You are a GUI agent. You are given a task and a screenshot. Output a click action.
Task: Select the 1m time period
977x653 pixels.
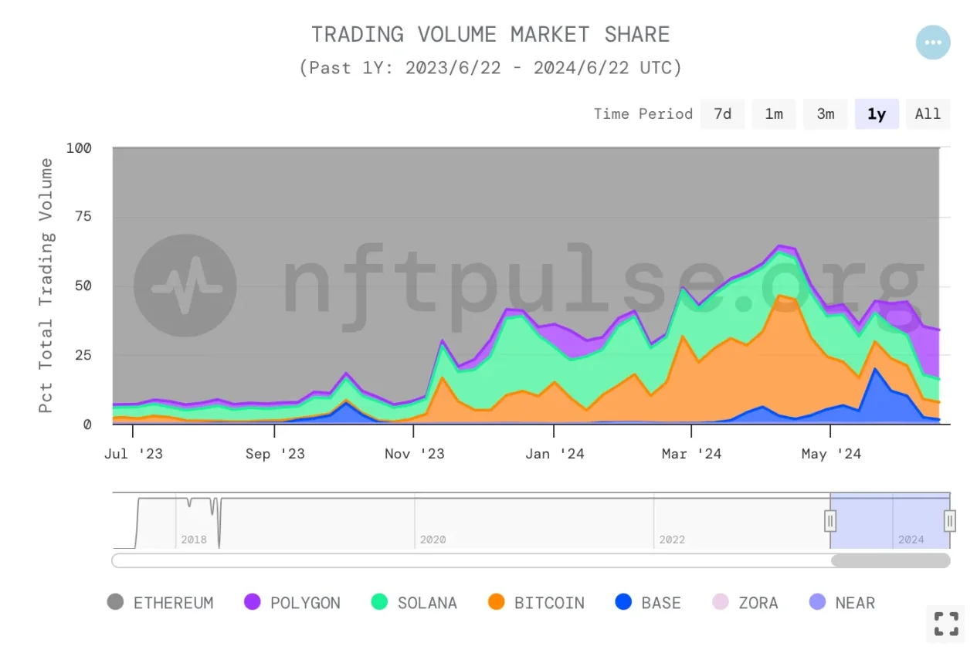774,114
